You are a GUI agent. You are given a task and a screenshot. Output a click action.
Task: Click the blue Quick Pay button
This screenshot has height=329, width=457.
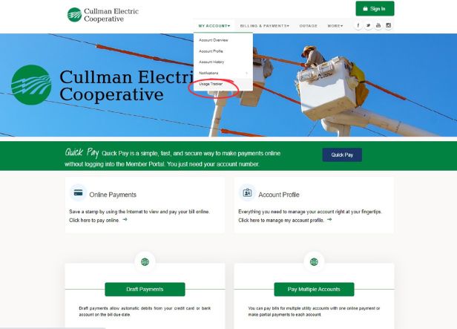[x=342, y=155]
